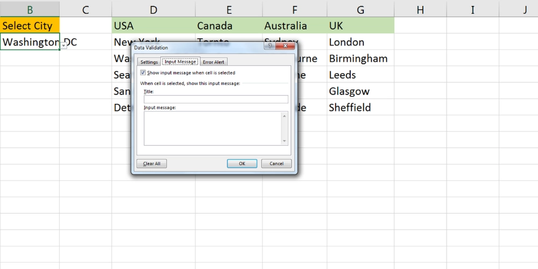This screenshot has height=269, width=538.
Task: Confirm with the OK button
Action: pos(242,164)
